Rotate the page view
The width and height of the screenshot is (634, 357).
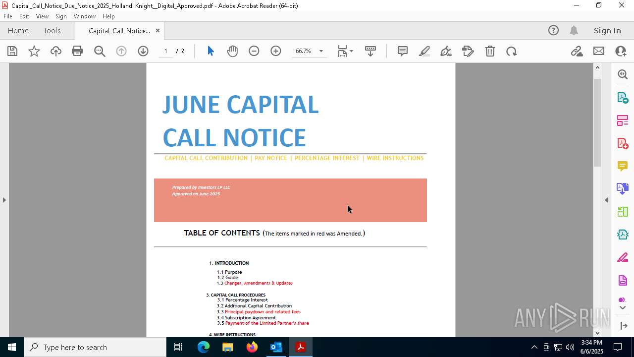pos(512,51)
